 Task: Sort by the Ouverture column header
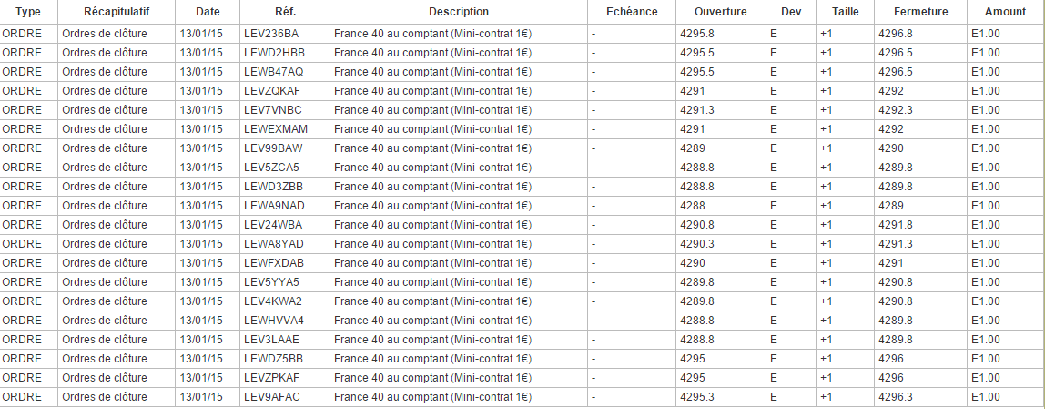point(720,12)
